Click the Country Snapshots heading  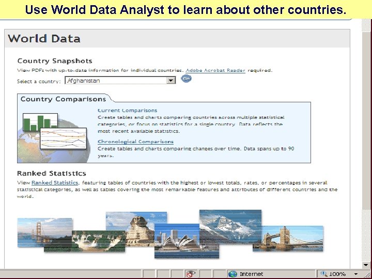point(55,61)
